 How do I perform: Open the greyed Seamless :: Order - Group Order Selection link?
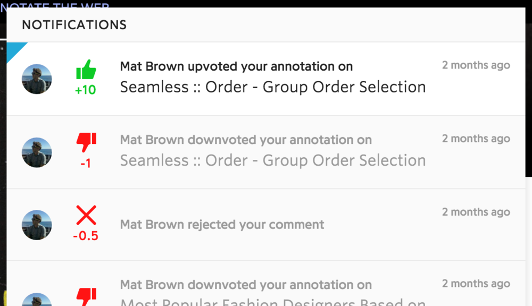click(273, 160)
